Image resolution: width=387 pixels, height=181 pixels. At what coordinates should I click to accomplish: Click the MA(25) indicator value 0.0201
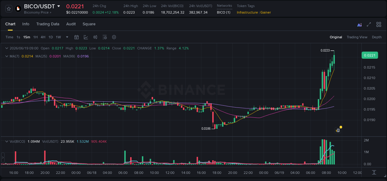pos(55,56)
